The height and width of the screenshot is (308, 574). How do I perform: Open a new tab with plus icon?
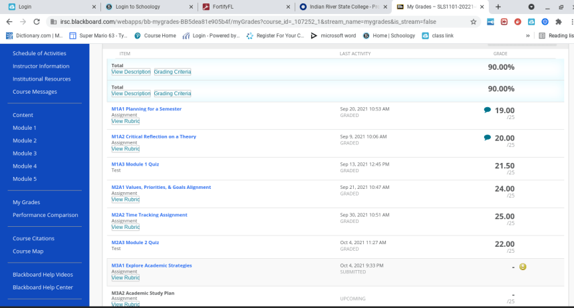point(498,7)
